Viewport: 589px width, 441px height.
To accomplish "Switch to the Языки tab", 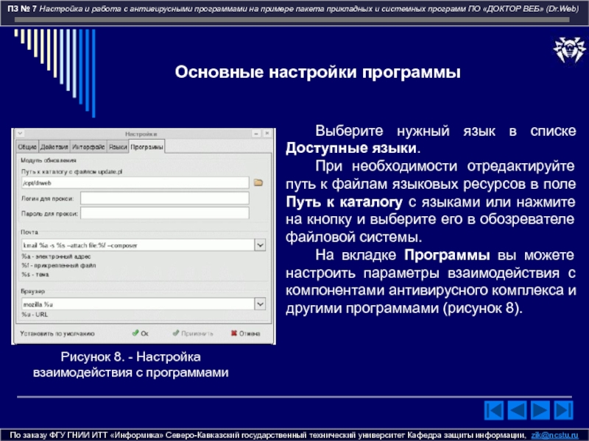I will click(x=118, y=146).
